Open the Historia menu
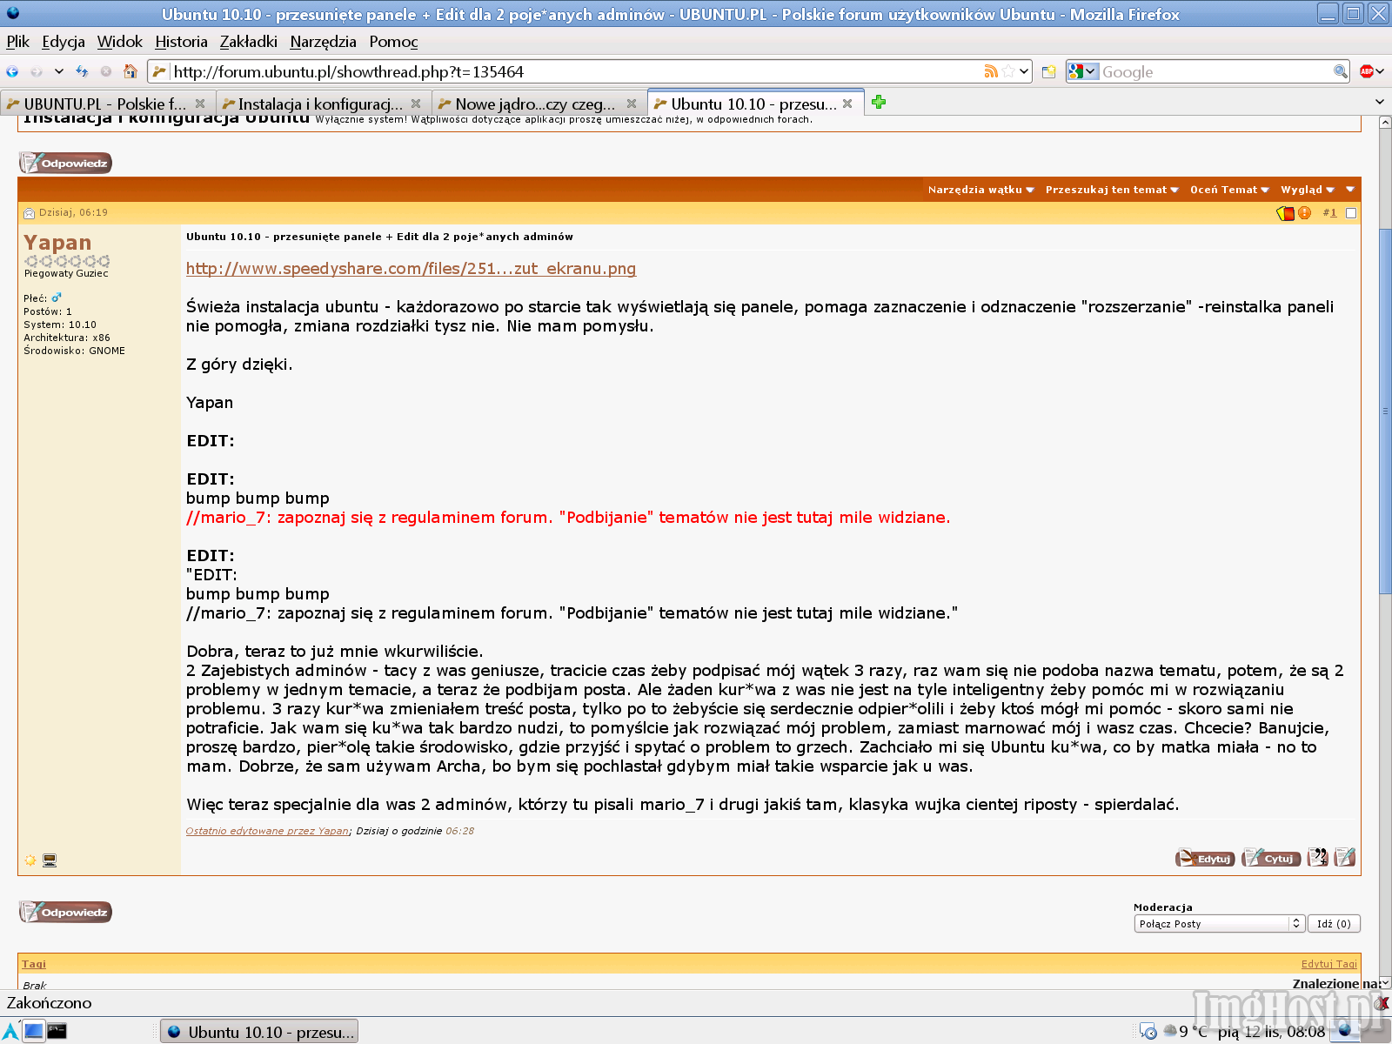Viewport: 1392px width, 1044px height. [182, 42]
